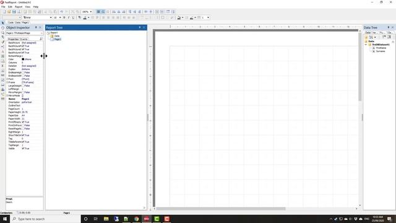Click the Save report icon

click(14, 12)
